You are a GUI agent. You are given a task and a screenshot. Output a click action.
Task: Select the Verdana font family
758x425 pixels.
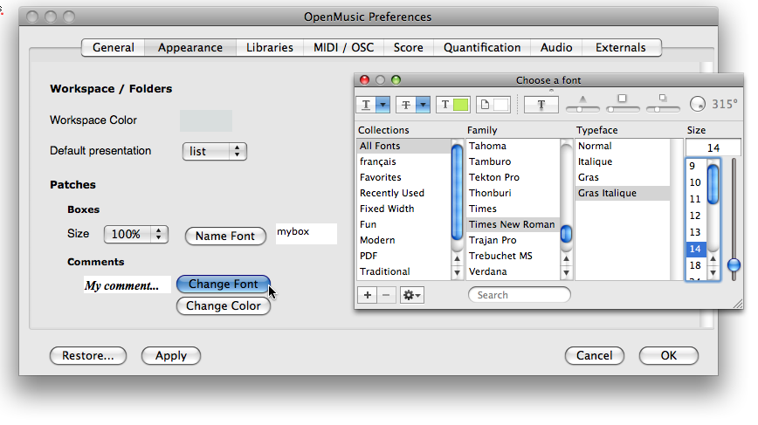pos(513,271)
